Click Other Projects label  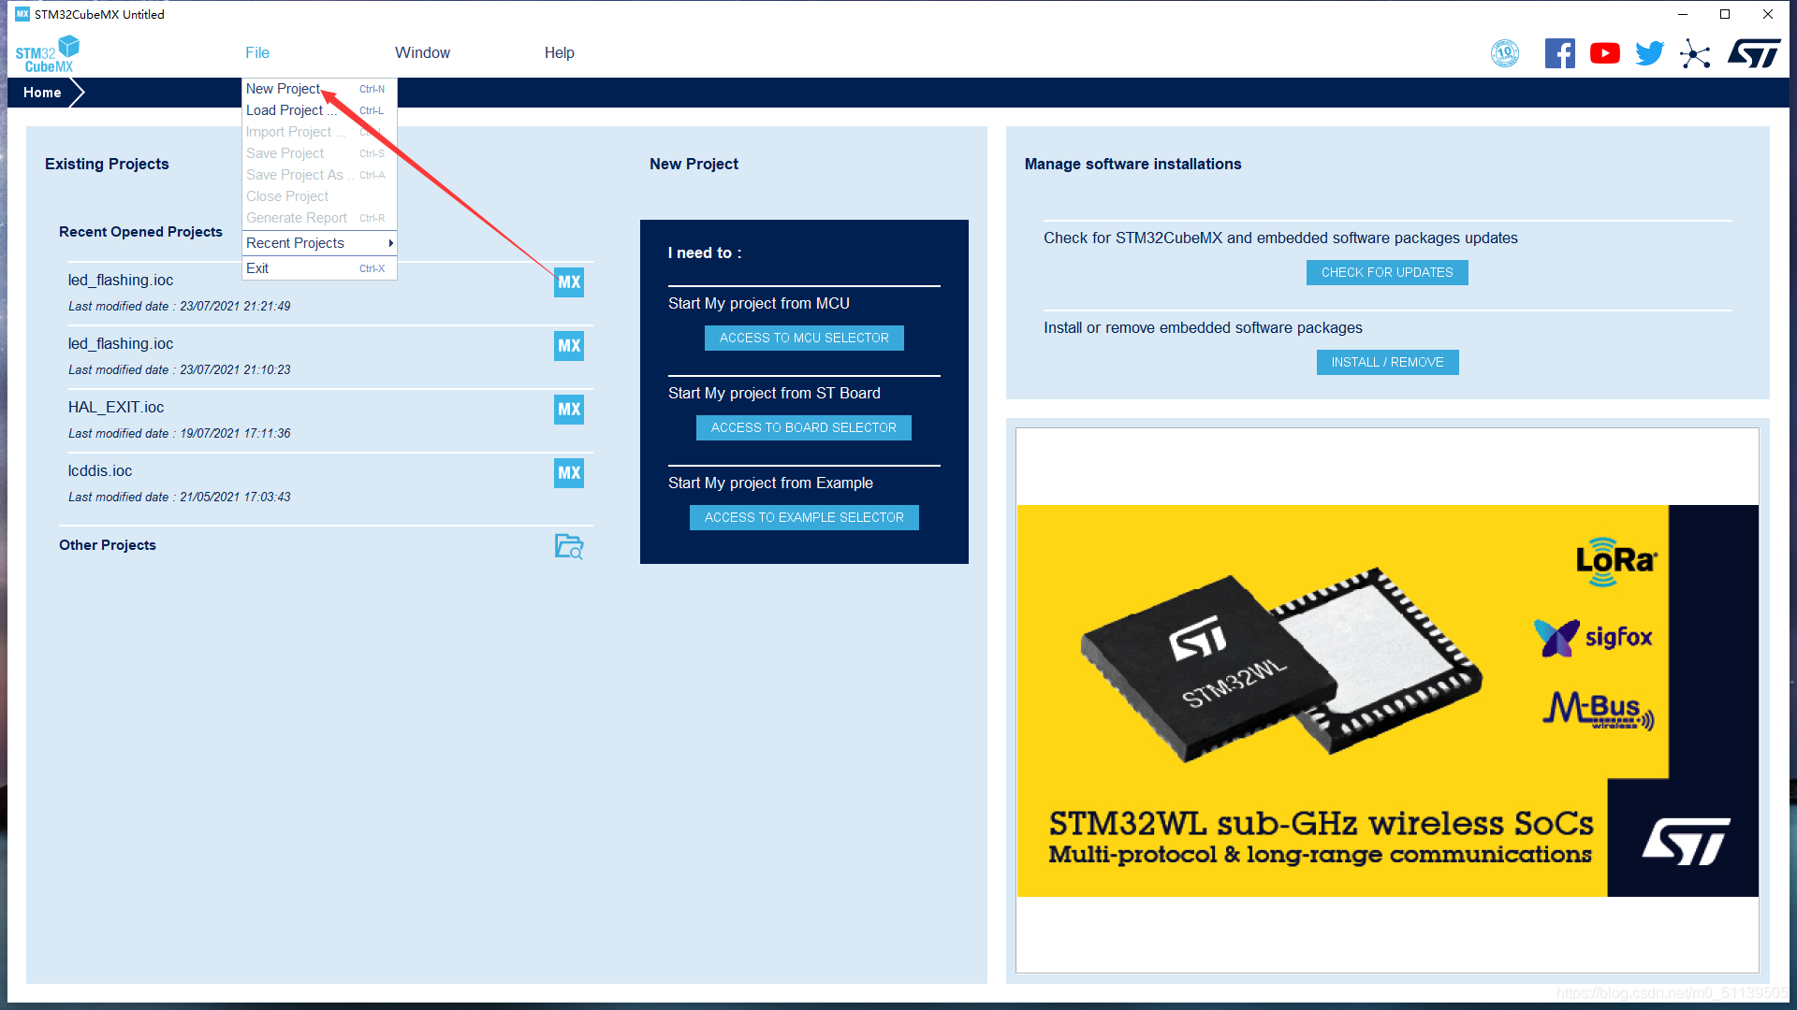[x=108, y=545]
